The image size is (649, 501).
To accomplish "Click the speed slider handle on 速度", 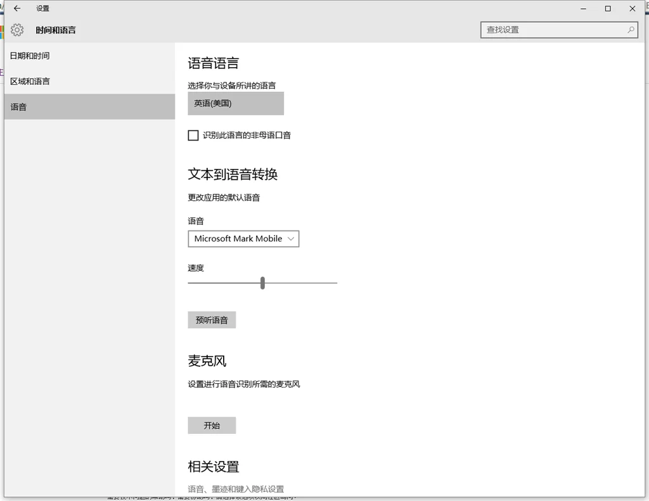I will [x=262, y=282].
